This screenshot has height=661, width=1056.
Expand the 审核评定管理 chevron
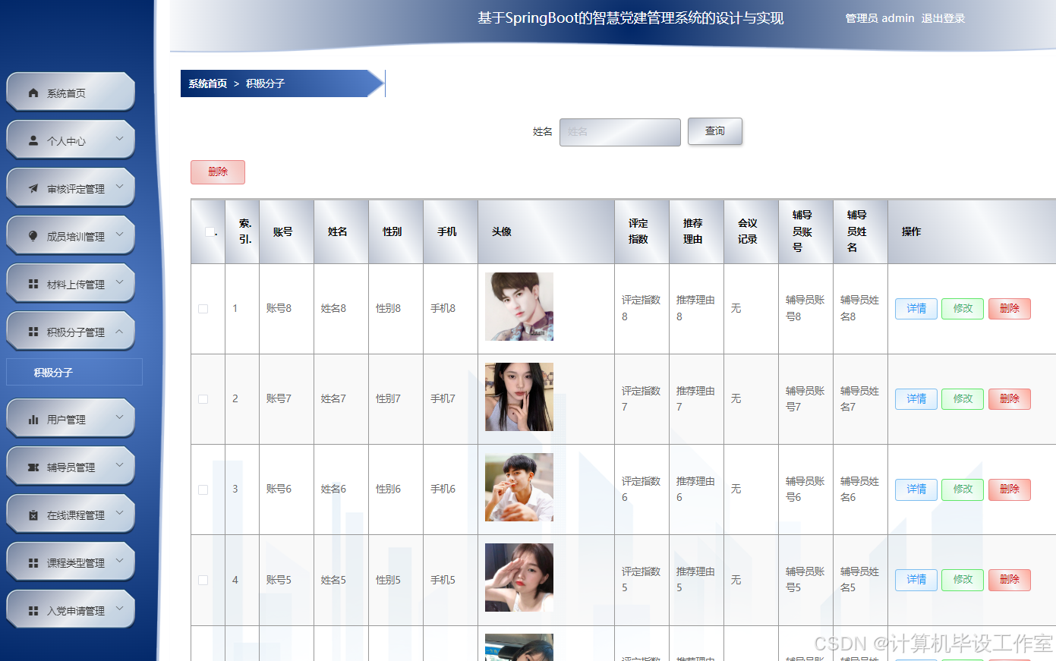(x=119, y=187)
